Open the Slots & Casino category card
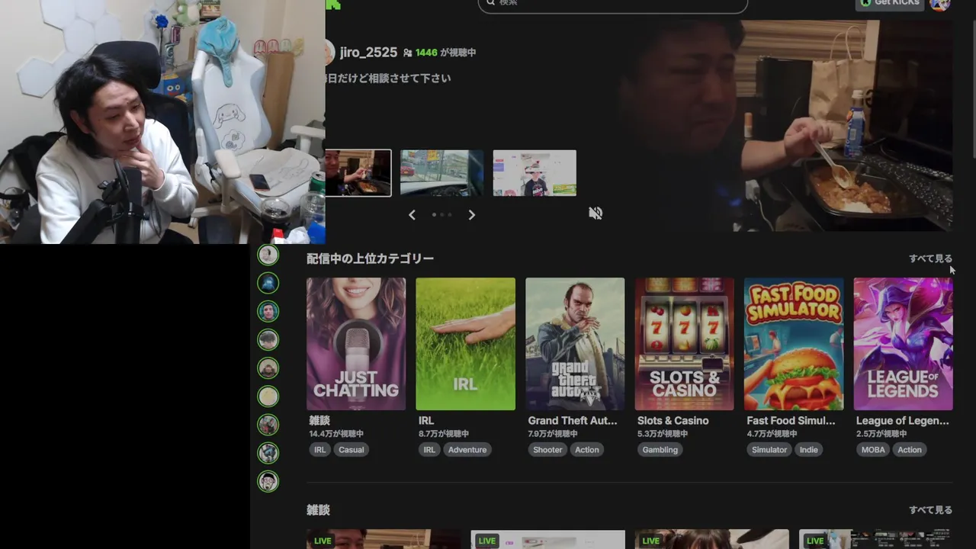 [684, 344]
